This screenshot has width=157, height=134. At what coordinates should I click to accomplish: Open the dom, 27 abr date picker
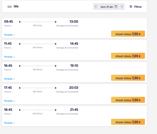[109, 7]
